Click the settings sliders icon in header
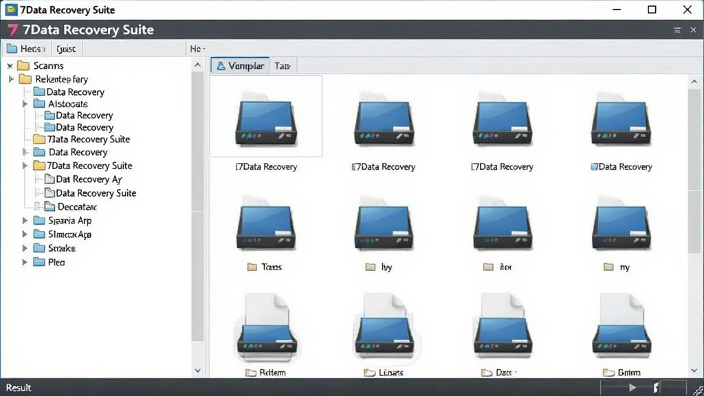The image size is (704, 396). tap(677, 30)
